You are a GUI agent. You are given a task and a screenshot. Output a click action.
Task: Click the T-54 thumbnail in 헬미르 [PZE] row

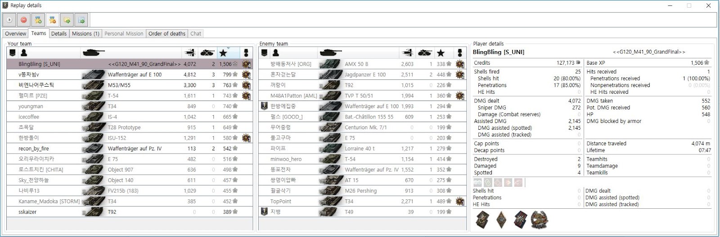tap(93, 96)
